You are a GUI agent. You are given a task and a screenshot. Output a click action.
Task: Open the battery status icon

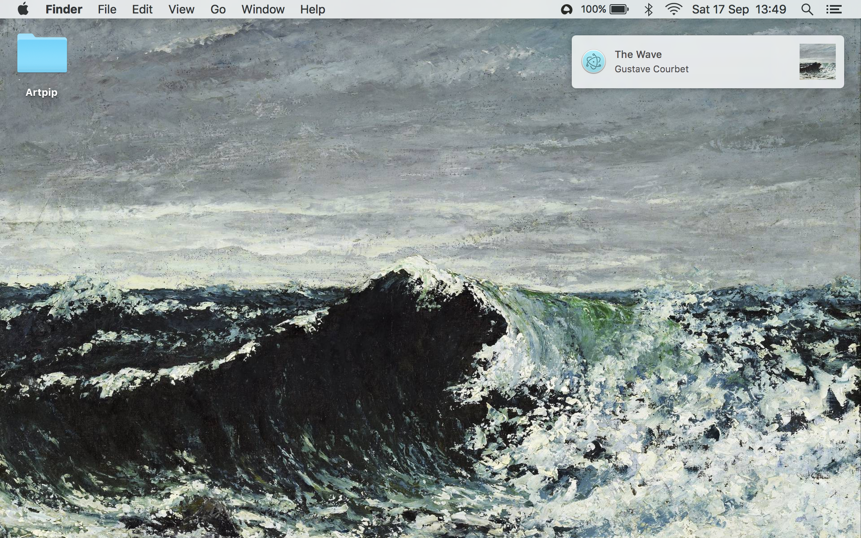tap(618, 9)
